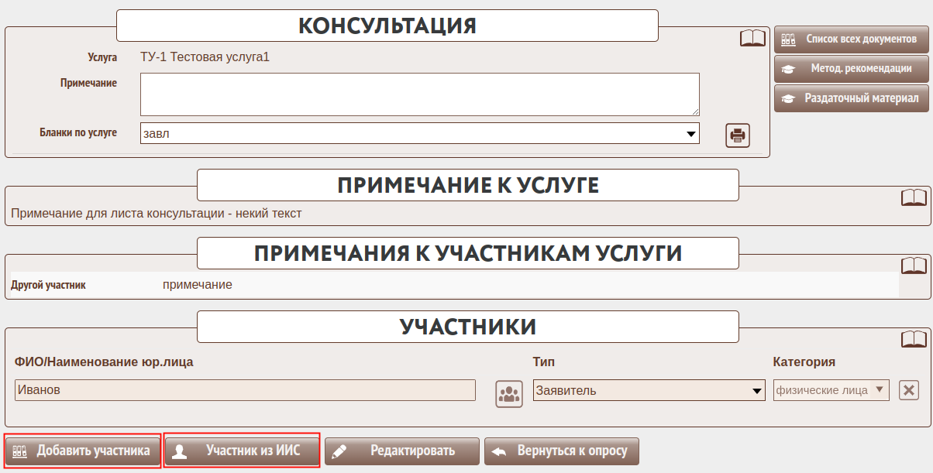The height and width of the screenshot is (473, 933).
Task: Open book icon in Консультация section
Action: coord(752,39)
